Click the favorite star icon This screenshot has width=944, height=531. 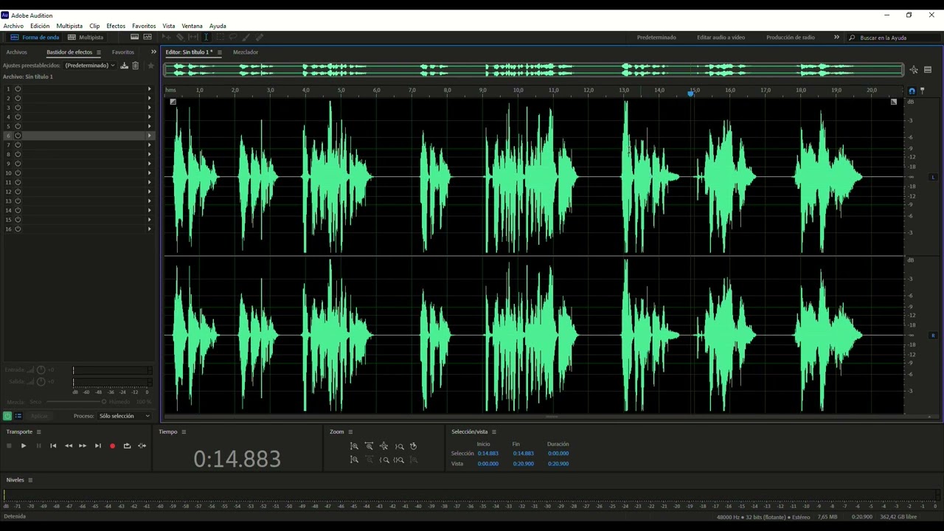pyautogui.click(x=150, y=66)
